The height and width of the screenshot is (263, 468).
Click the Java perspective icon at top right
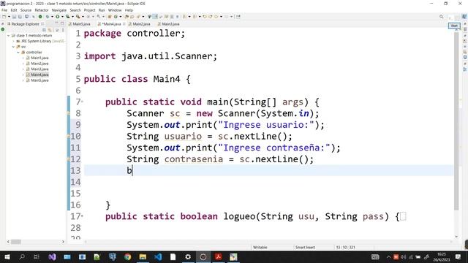464,17
